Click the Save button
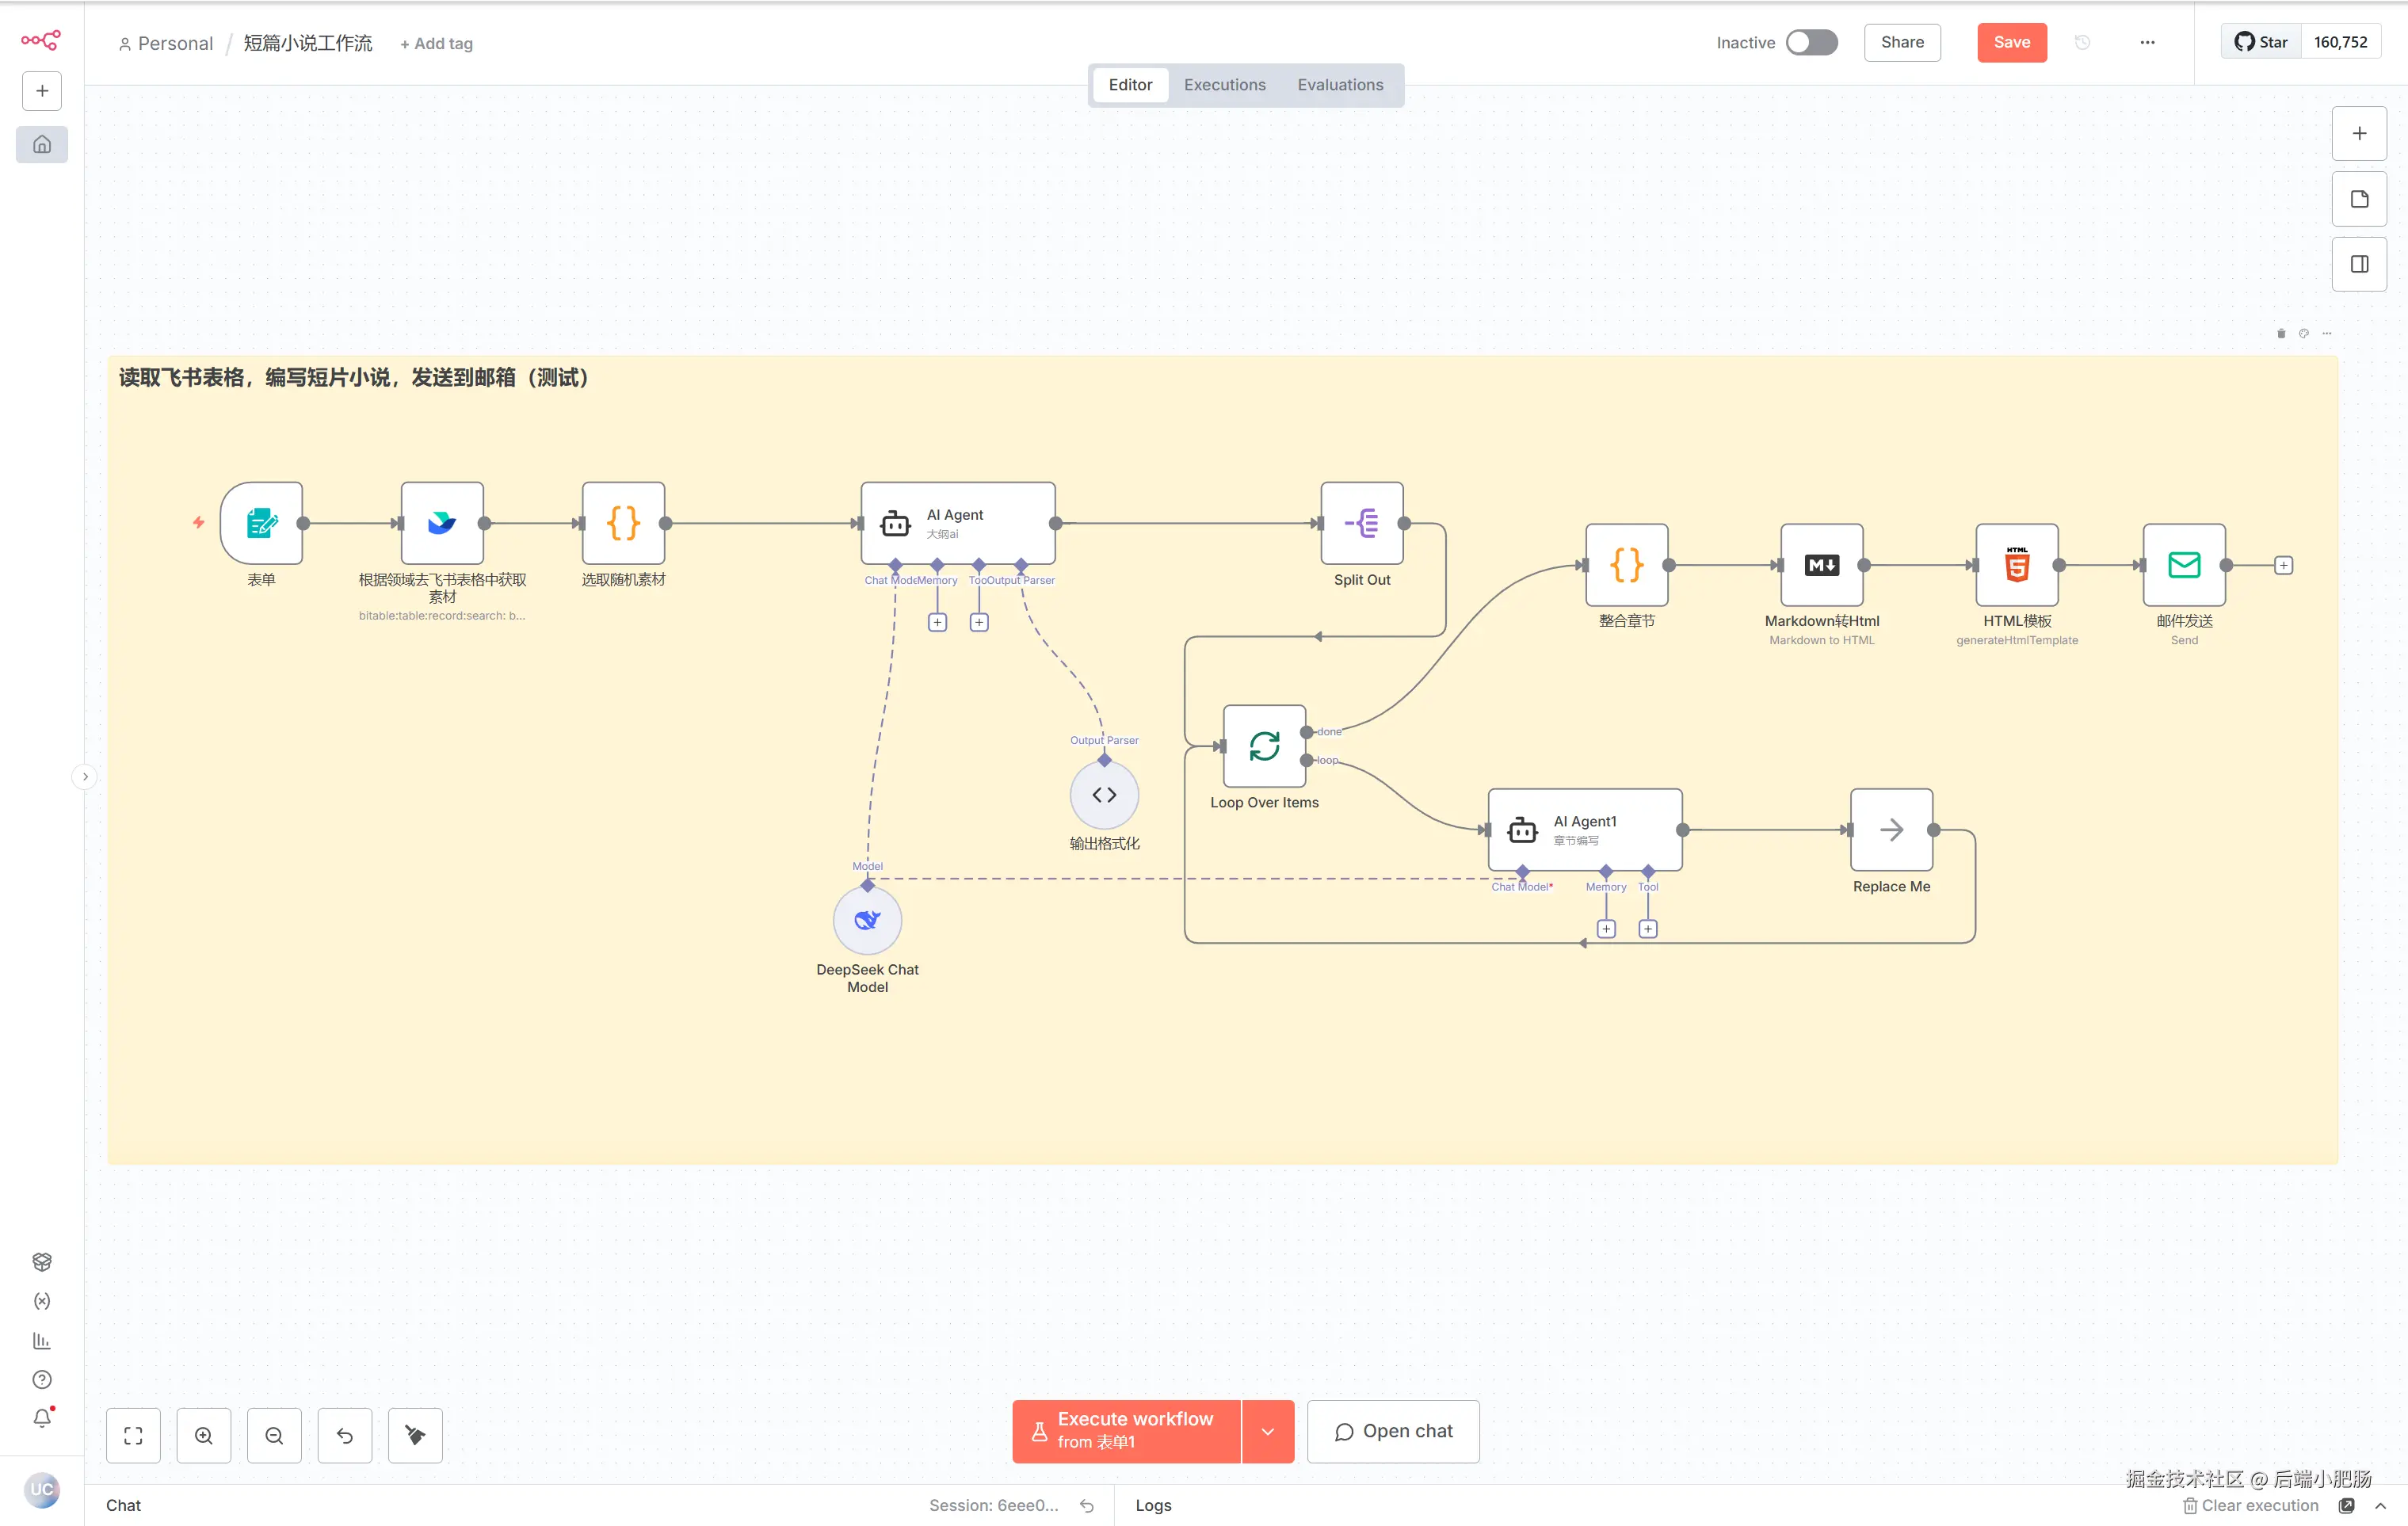This screenshot has width=2408, height=1526. click(x=2011, y=42)
